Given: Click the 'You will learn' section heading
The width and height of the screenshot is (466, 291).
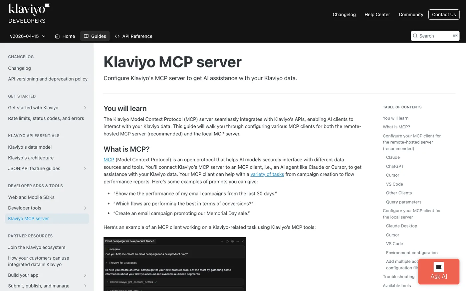Looking at the screenshot, I should click(125, 108).
